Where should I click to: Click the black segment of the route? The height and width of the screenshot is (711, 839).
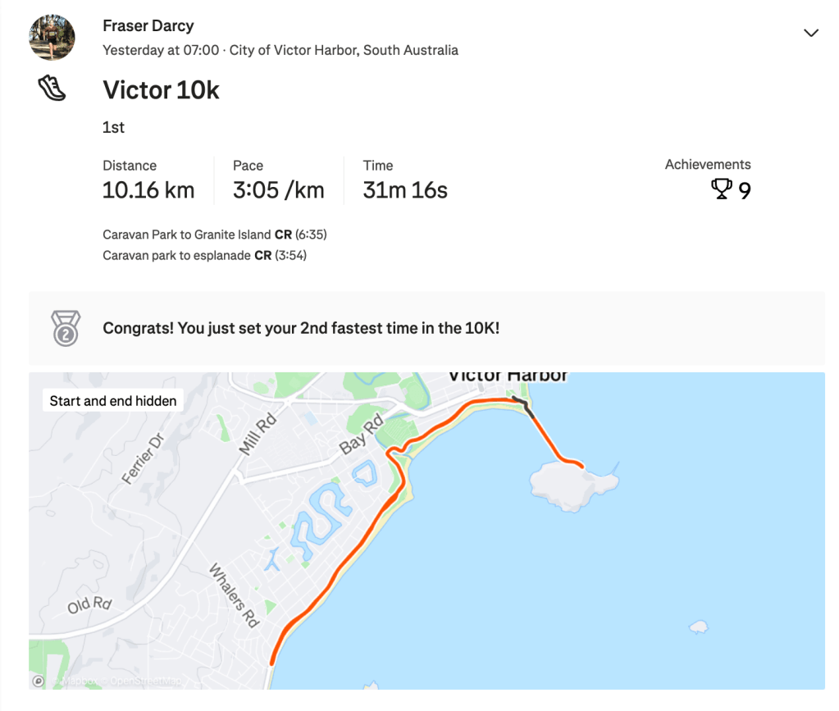tap(525, 407)
